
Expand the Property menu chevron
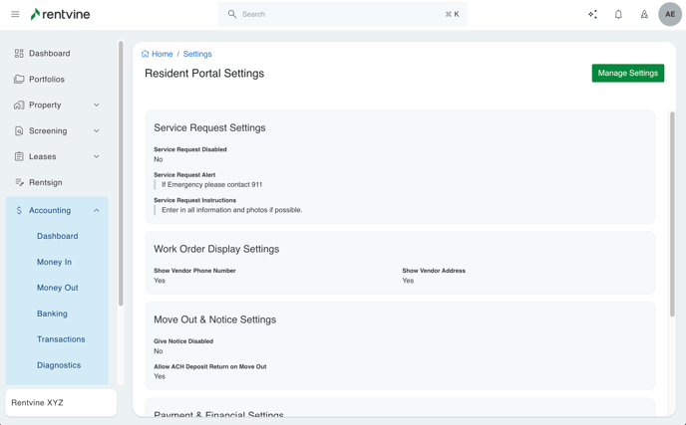tap(97, 105)
